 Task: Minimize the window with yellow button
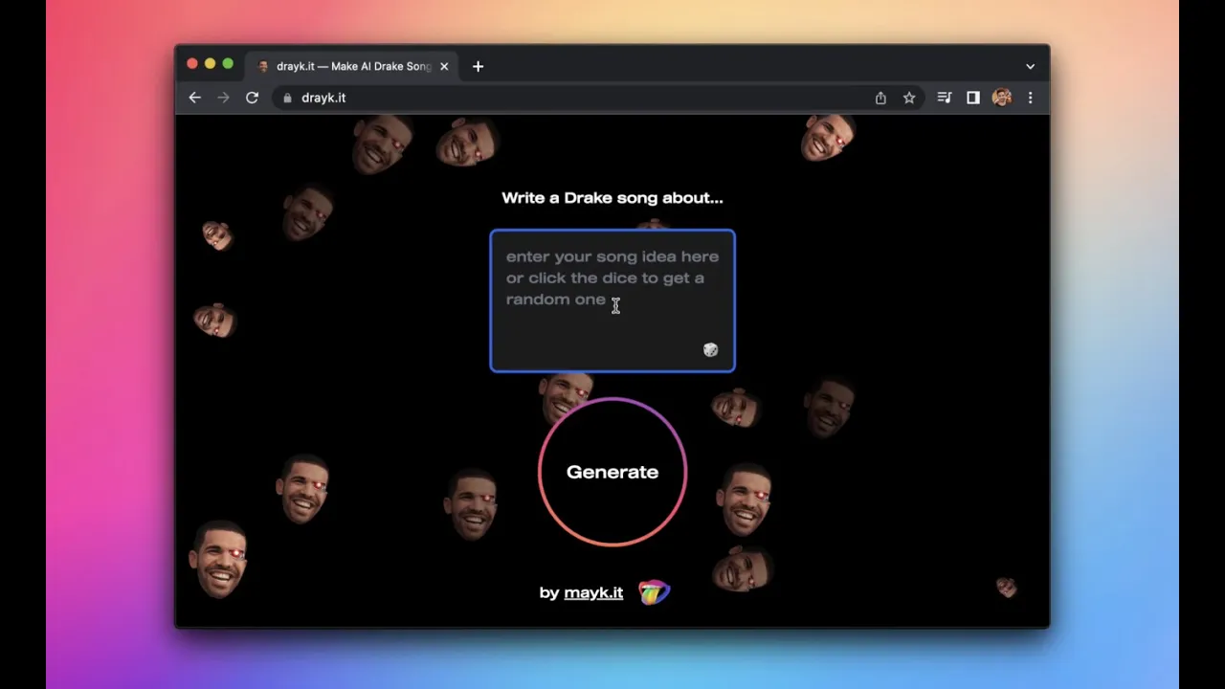211,63
